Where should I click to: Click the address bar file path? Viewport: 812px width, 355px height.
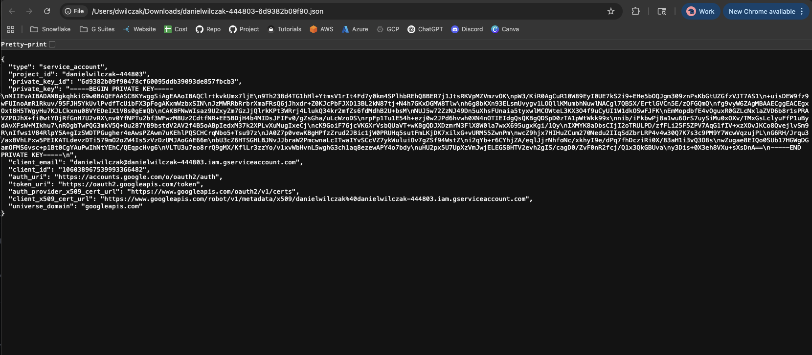tap(207, 11)
